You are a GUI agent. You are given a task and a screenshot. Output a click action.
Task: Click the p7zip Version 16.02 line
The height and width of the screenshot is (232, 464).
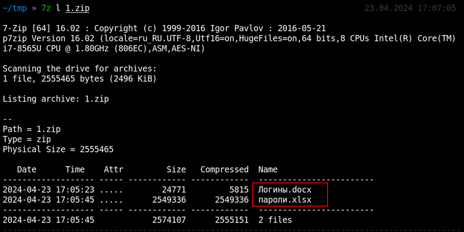coord(229,38)
